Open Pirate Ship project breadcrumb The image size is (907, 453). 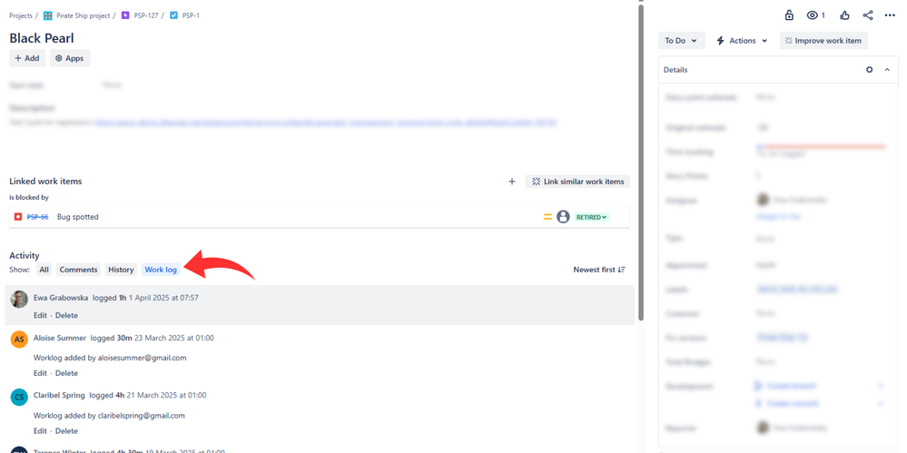84,15
